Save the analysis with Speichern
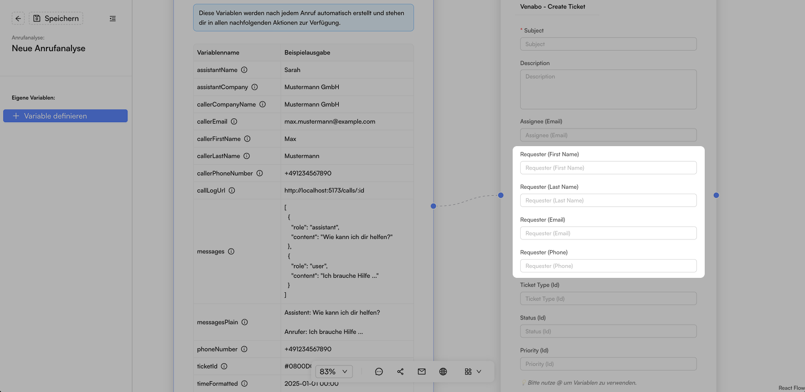Viewport: 805px width, 392px height. (x=56, y=19)
